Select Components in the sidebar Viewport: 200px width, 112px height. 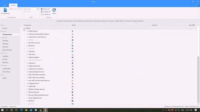7,35
